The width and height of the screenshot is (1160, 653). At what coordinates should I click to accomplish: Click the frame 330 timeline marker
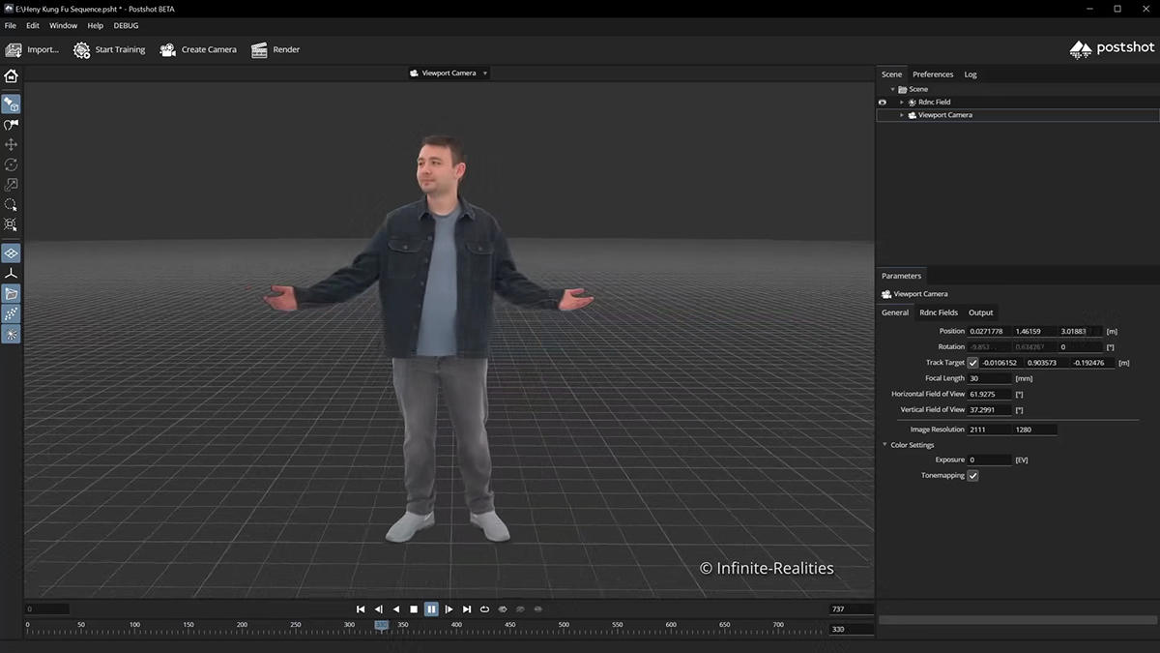[x=381, y=626]
